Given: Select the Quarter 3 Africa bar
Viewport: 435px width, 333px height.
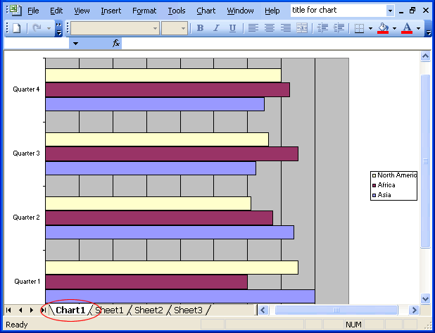Looking at the screenshot, I should click(172, 154).
